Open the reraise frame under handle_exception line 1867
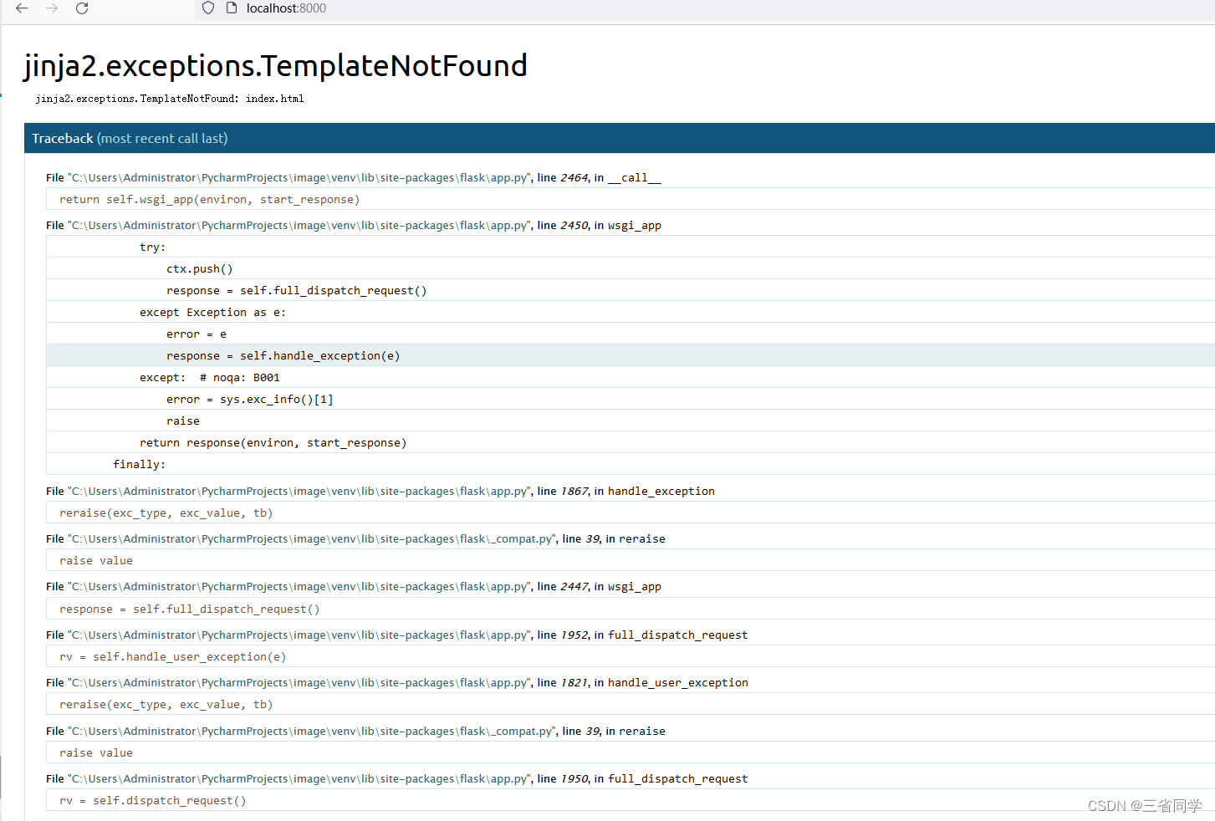 630,512
